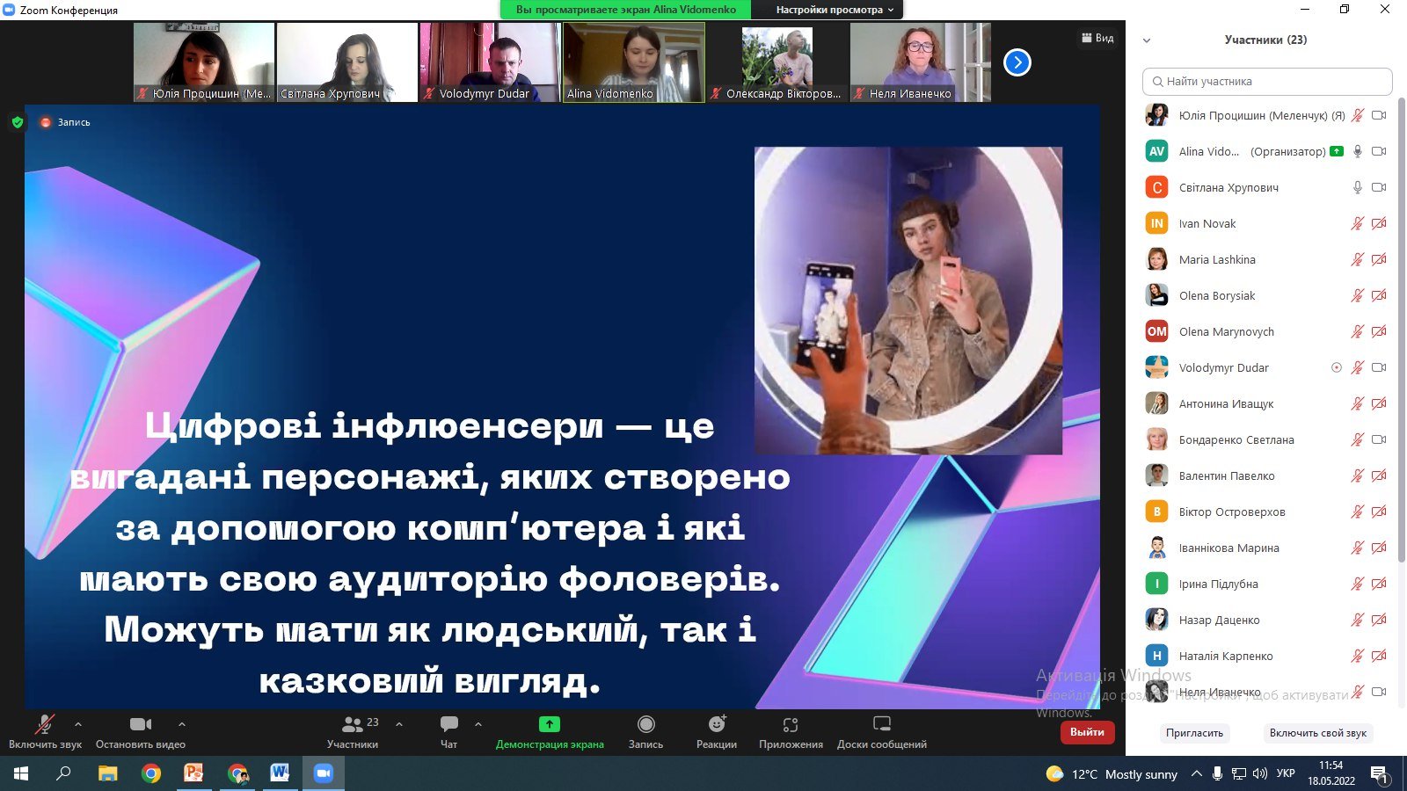1407x791 pixels.
Task: Open Windows Start menu
Action: (21, 773)
